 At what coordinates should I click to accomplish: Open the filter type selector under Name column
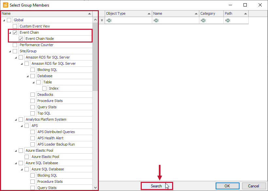point(156,20)
